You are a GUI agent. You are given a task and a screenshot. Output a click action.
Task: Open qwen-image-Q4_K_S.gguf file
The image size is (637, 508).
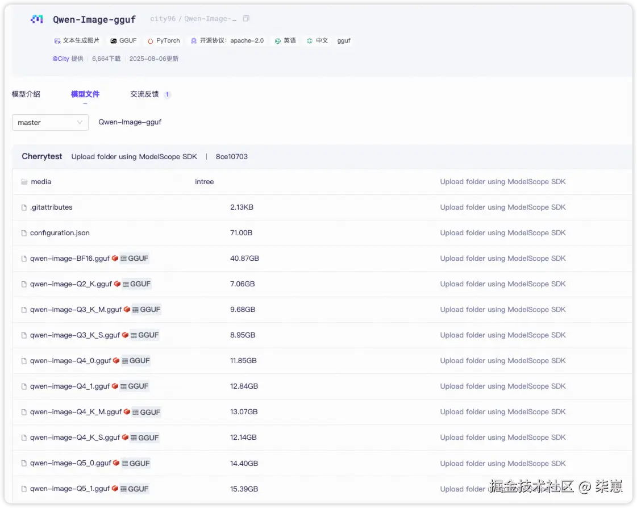(x=75, y=438)
